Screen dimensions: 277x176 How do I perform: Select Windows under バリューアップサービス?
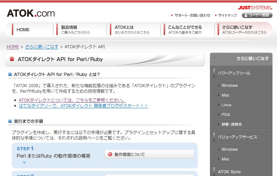click(x=241, y=149)
